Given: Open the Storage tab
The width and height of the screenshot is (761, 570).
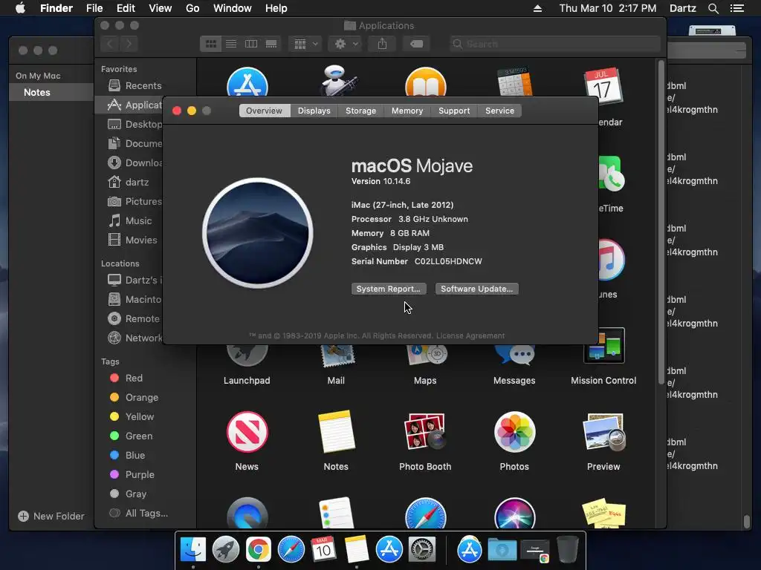Looking at the screenshot, I should [x=360, y=111].
